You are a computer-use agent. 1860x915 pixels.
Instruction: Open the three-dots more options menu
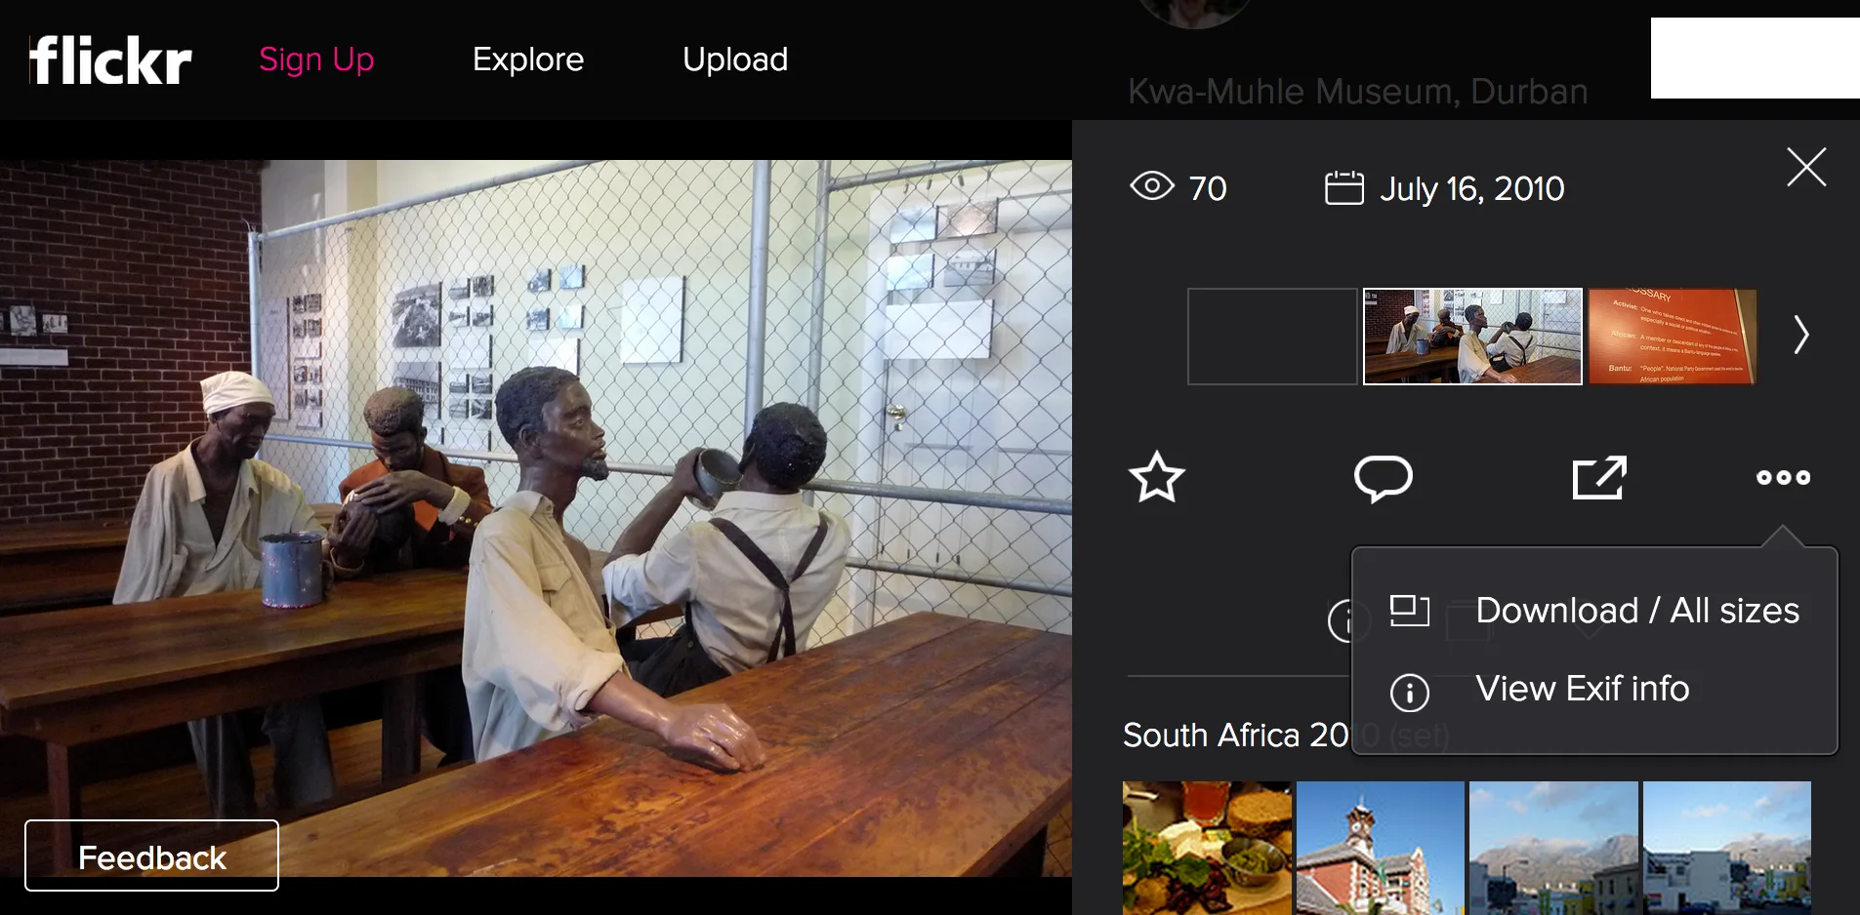point(1783,478)
